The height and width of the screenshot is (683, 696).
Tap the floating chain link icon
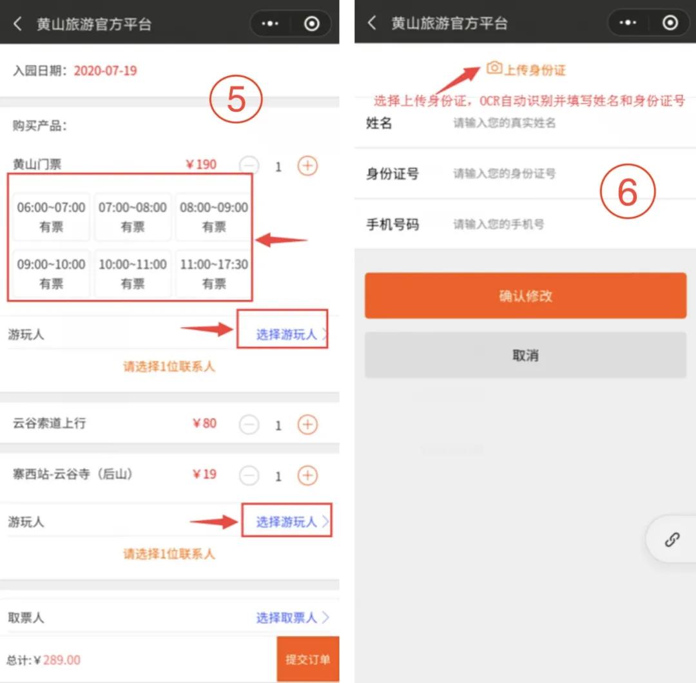pyautogui.click(x=673, y=539)
